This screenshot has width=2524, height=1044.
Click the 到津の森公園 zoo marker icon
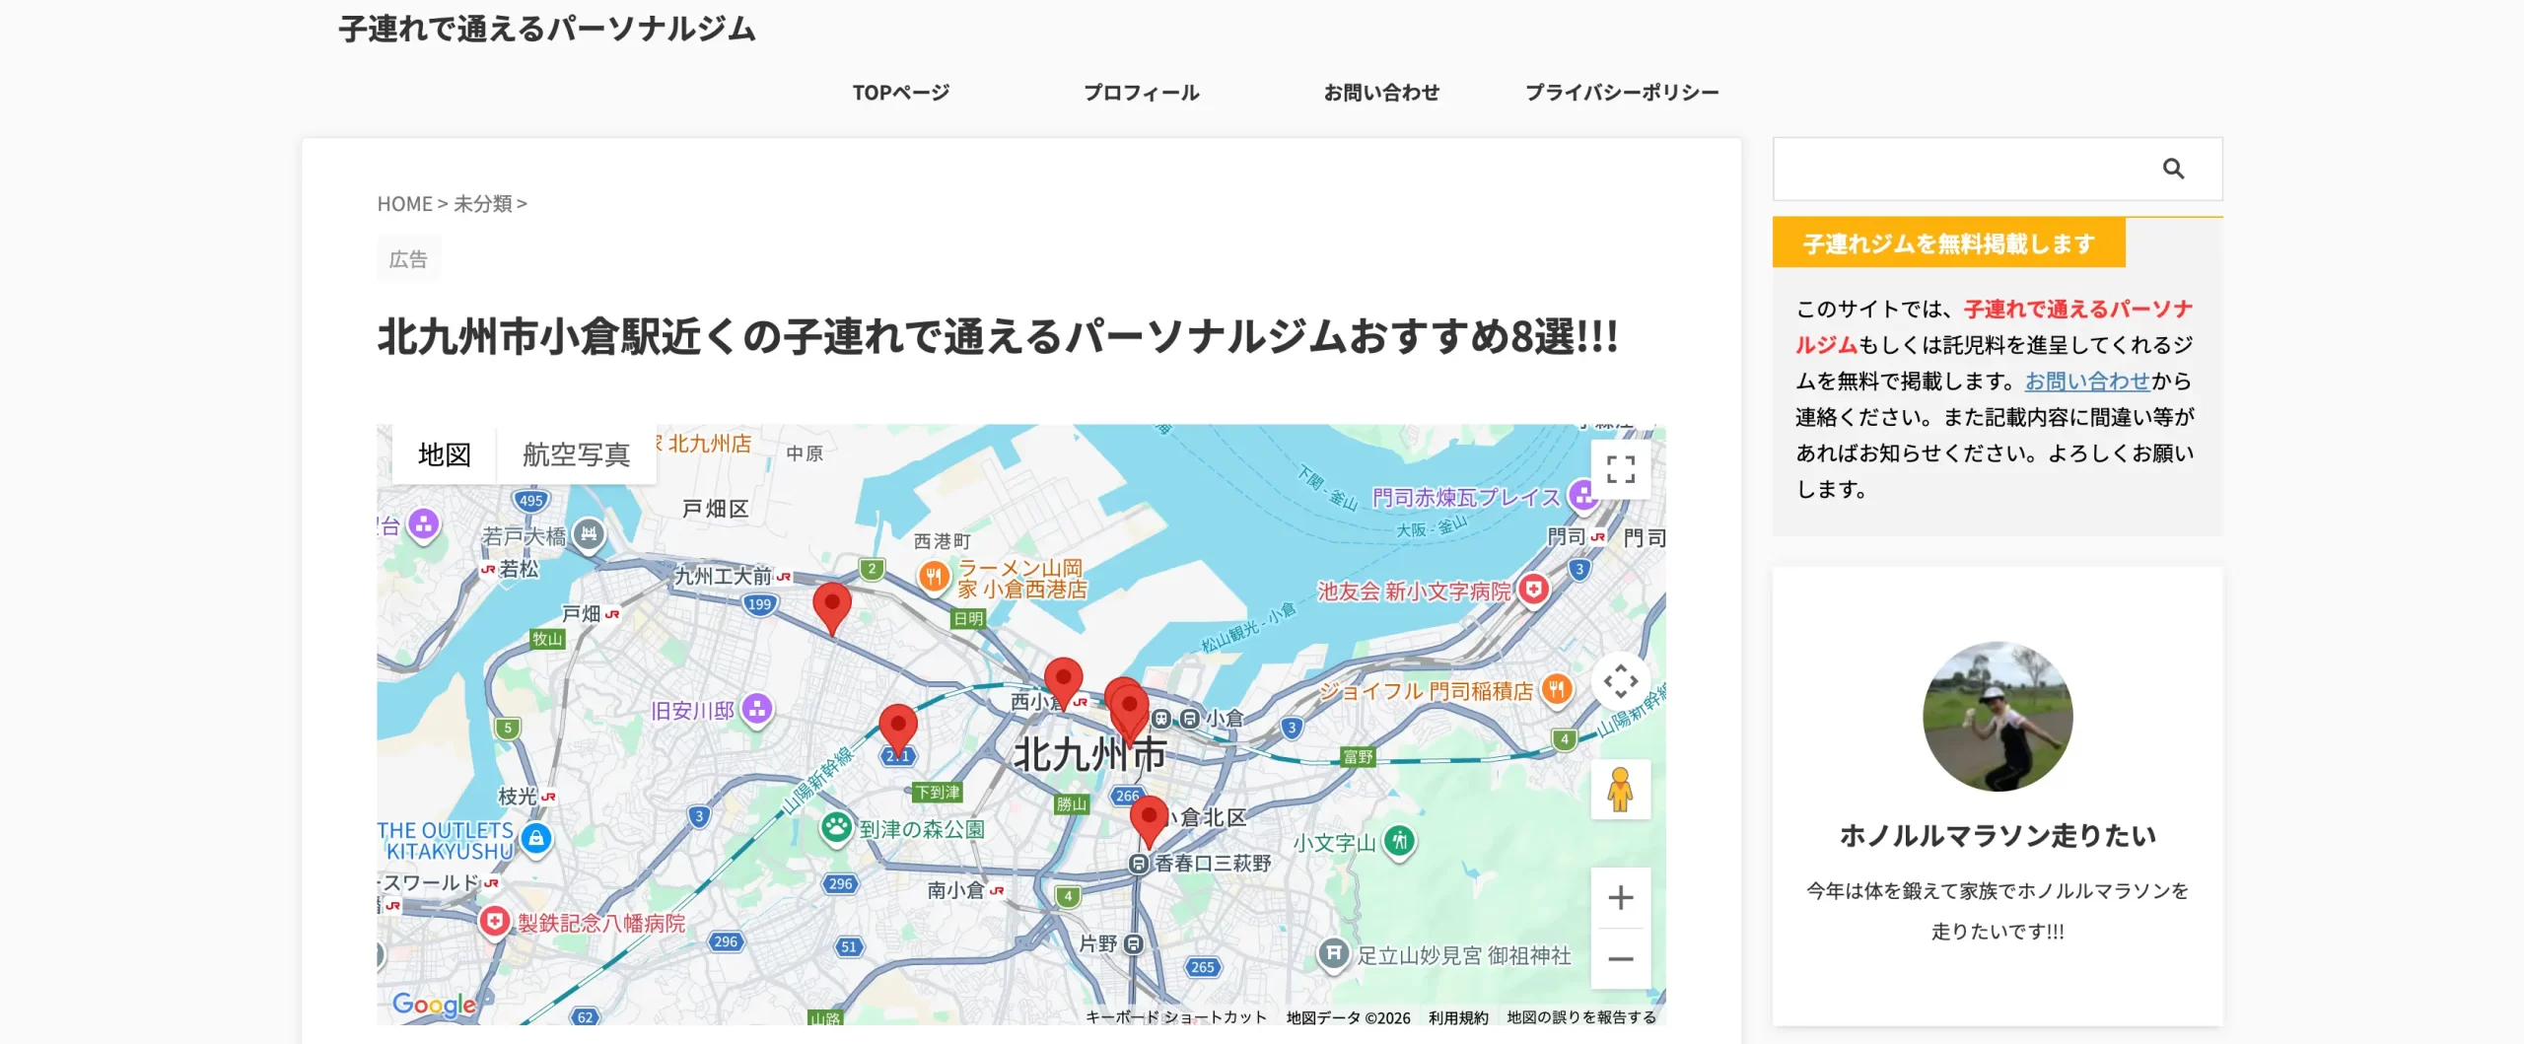click(836, 828)
